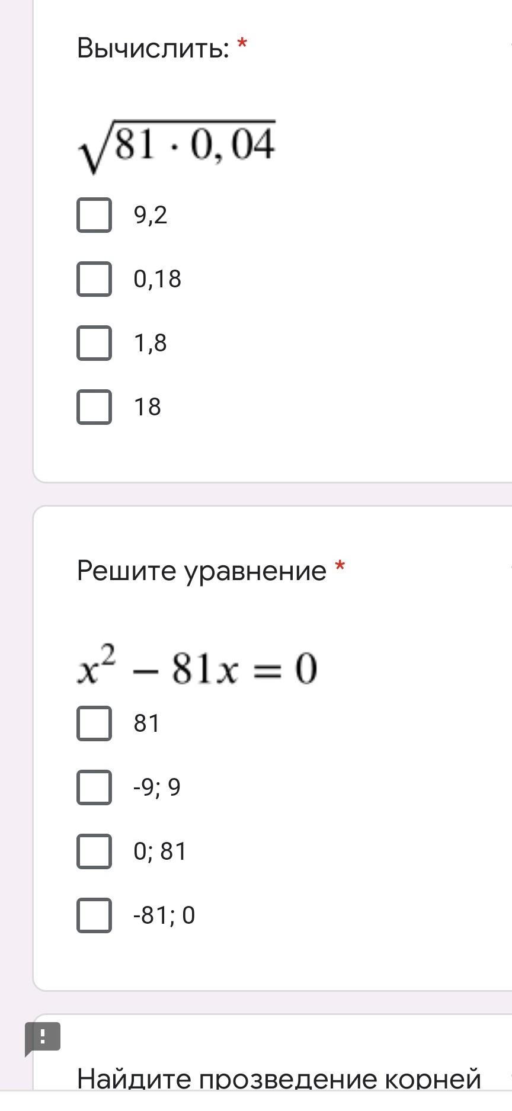The image size is (512, 1111).
Task: Click the 9,2 option label text
Action: [151, 215]
